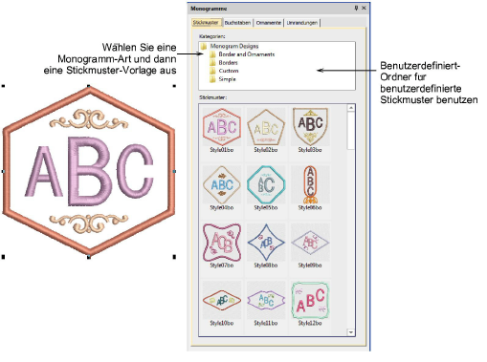Close the Monogramme panel
Screen dimensions: 487x362
click(364, 9)
